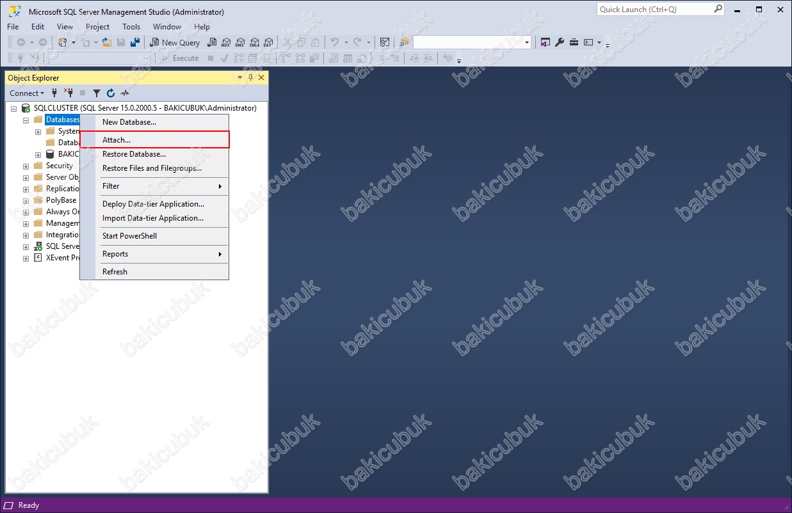The height and width of the screenshot is (513, 792).
Task: Choose Restore Files and Filegroups...
Action: tap(154, 168)
